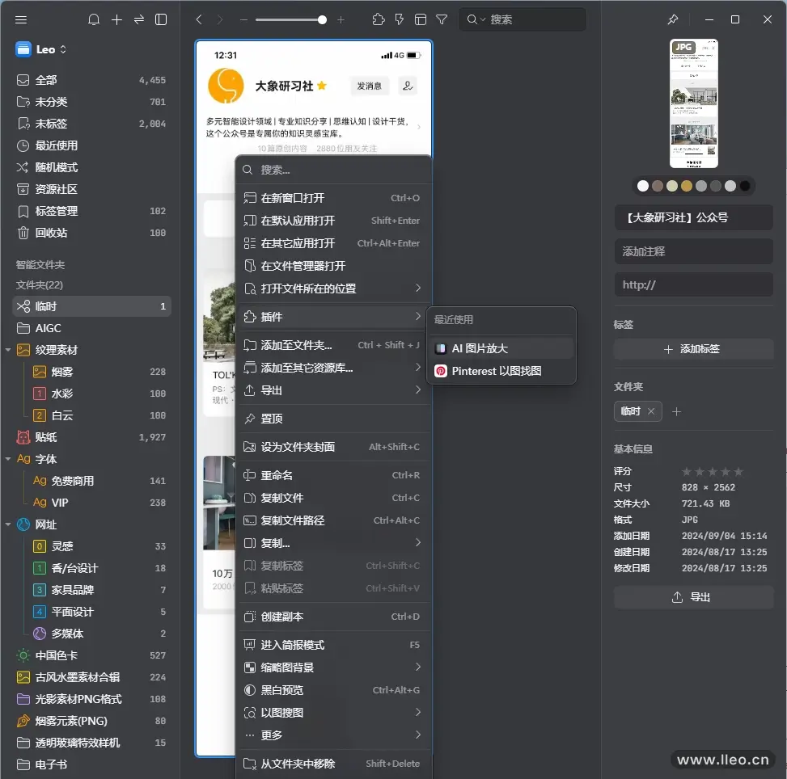Open the filter funnel icon in toolbar
This screenshot has height=779, width=787.
(442, 19)
